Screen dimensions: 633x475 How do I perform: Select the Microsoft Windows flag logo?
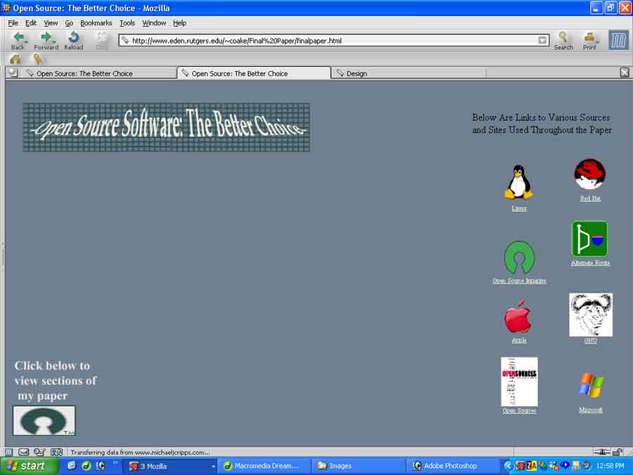(x=591, y=386)
